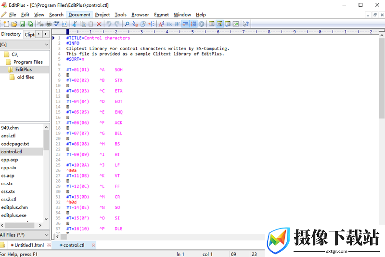The height and width of the screenshot is (257, 385).
Task: Click editor vertical scrollbar up arrow
Action: click(382, 35)
